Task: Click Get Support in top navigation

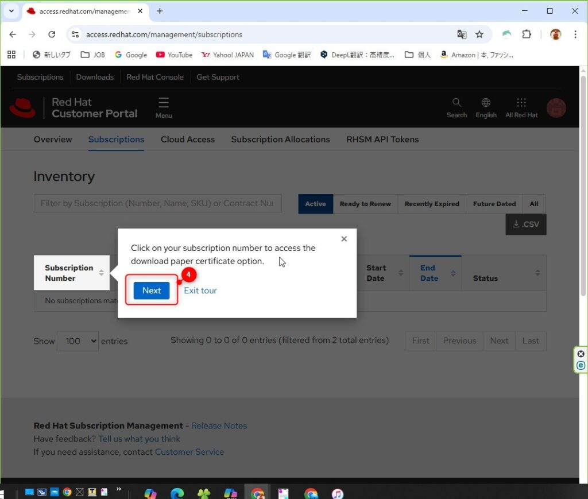Action: pos(218,77)
